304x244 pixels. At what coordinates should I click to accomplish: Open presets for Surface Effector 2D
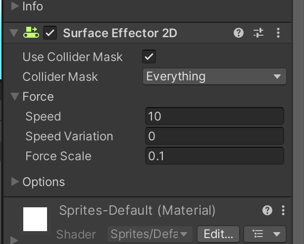tap(258, 33)
